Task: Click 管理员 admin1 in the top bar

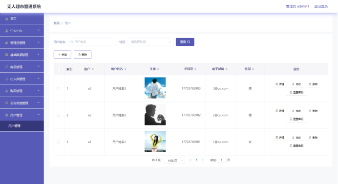Action: pyautogui.click(x=297, y=6)
